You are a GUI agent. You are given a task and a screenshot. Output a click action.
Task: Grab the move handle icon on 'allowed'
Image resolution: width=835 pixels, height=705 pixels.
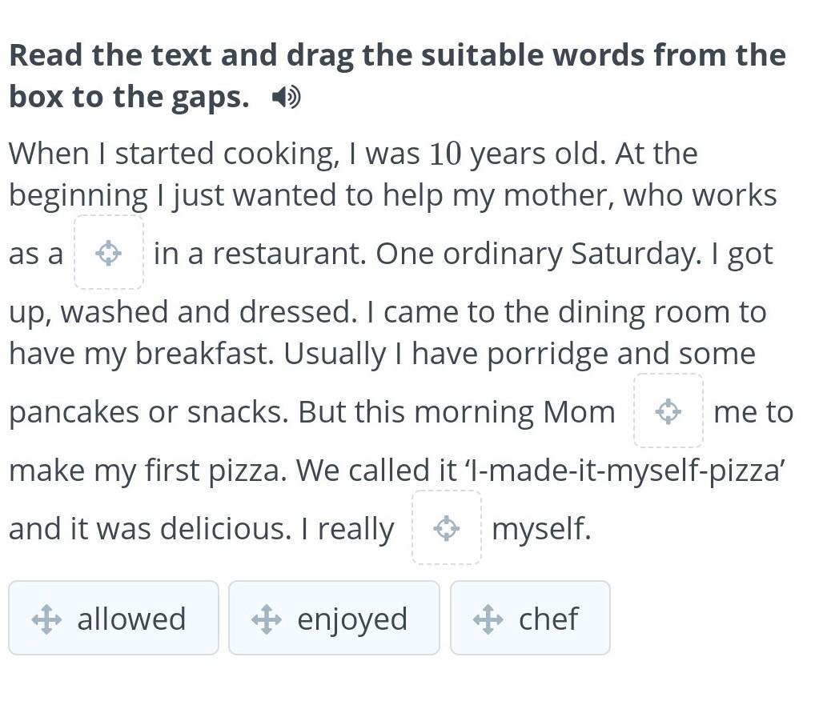pos(47,619)
